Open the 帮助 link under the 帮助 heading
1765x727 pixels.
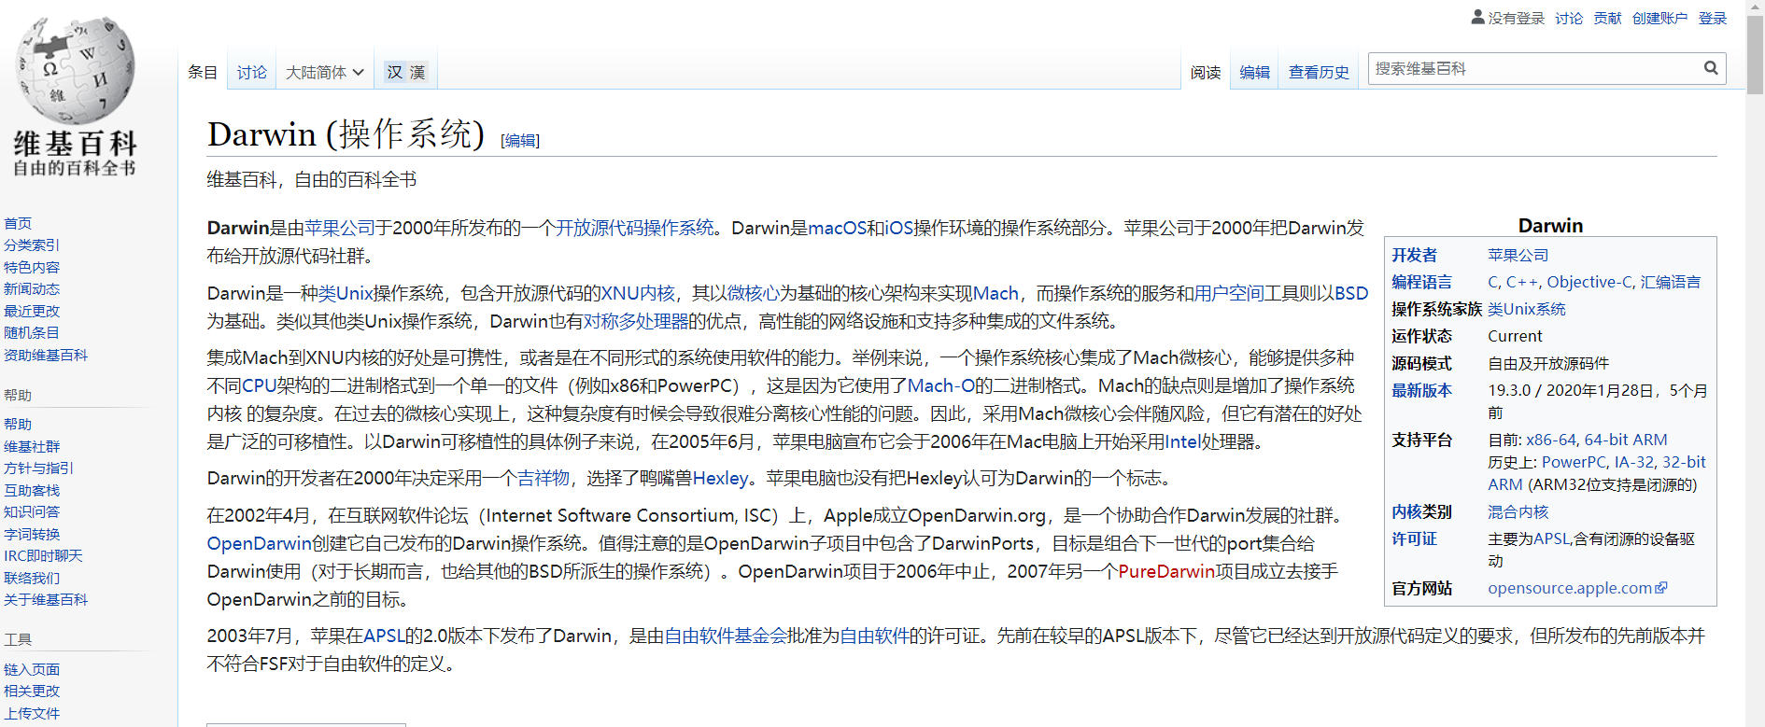click(x=18, y=424)
